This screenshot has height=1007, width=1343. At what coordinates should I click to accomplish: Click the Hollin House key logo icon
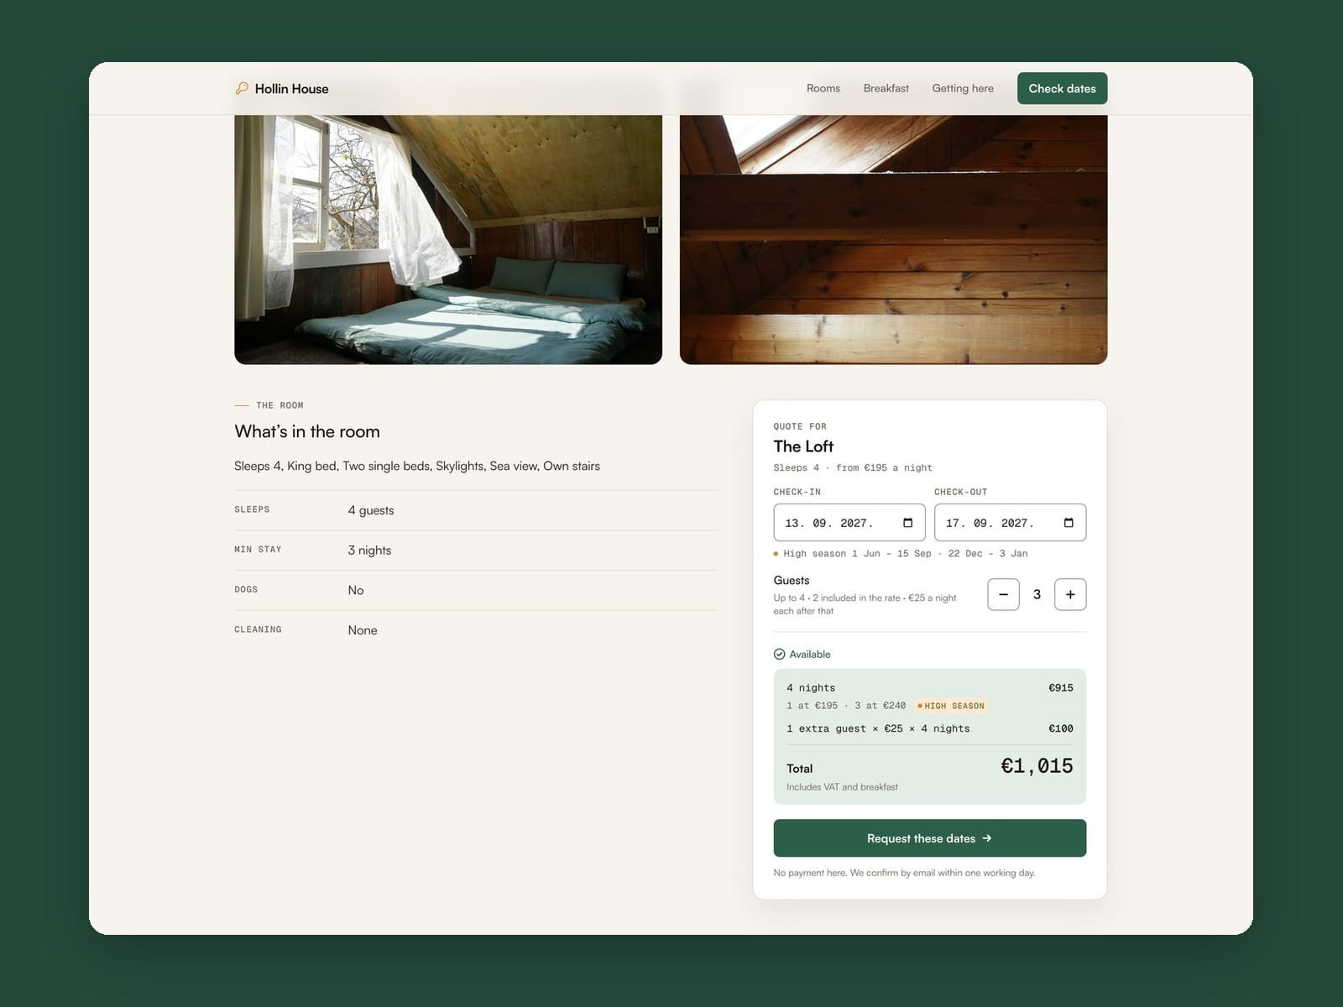(242, 88)
